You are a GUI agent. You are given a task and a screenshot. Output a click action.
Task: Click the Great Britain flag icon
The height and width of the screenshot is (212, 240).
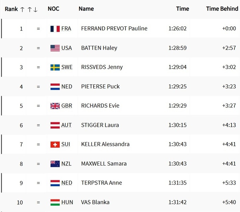point(55,106)
